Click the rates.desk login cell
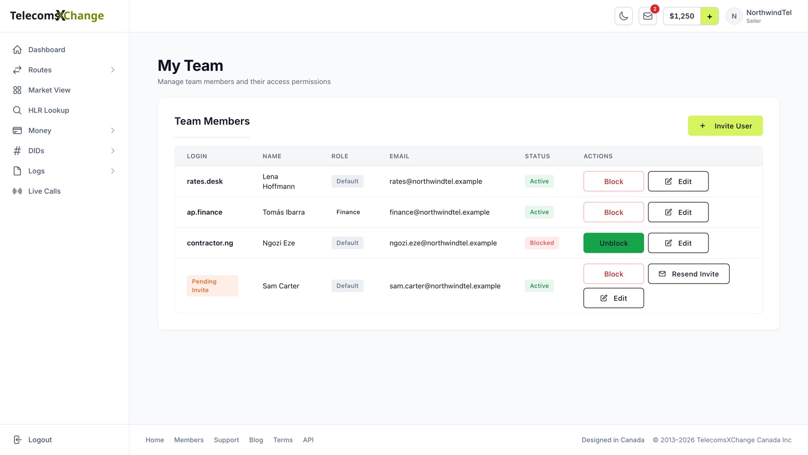 tap(205, 181)
